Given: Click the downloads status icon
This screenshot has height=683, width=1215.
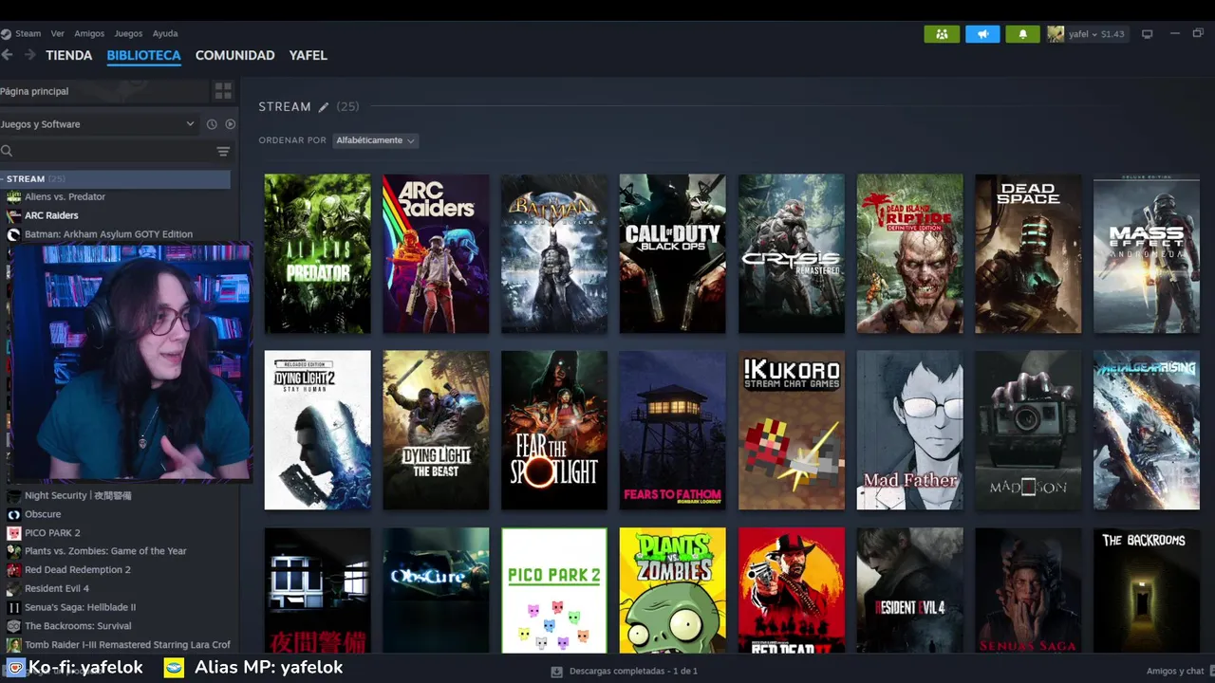Looking at the screenshot, I should click(557, 671).
